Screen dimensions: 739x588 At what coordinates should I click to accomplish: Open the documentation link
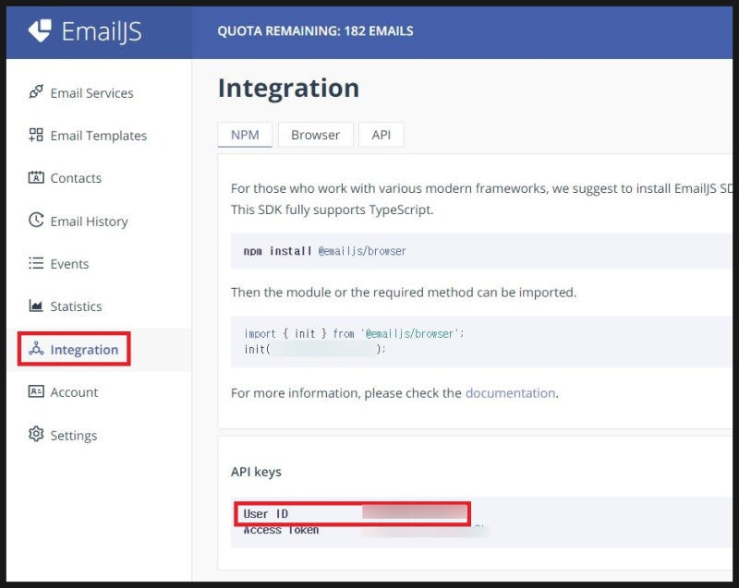click(x=510, y=392)
